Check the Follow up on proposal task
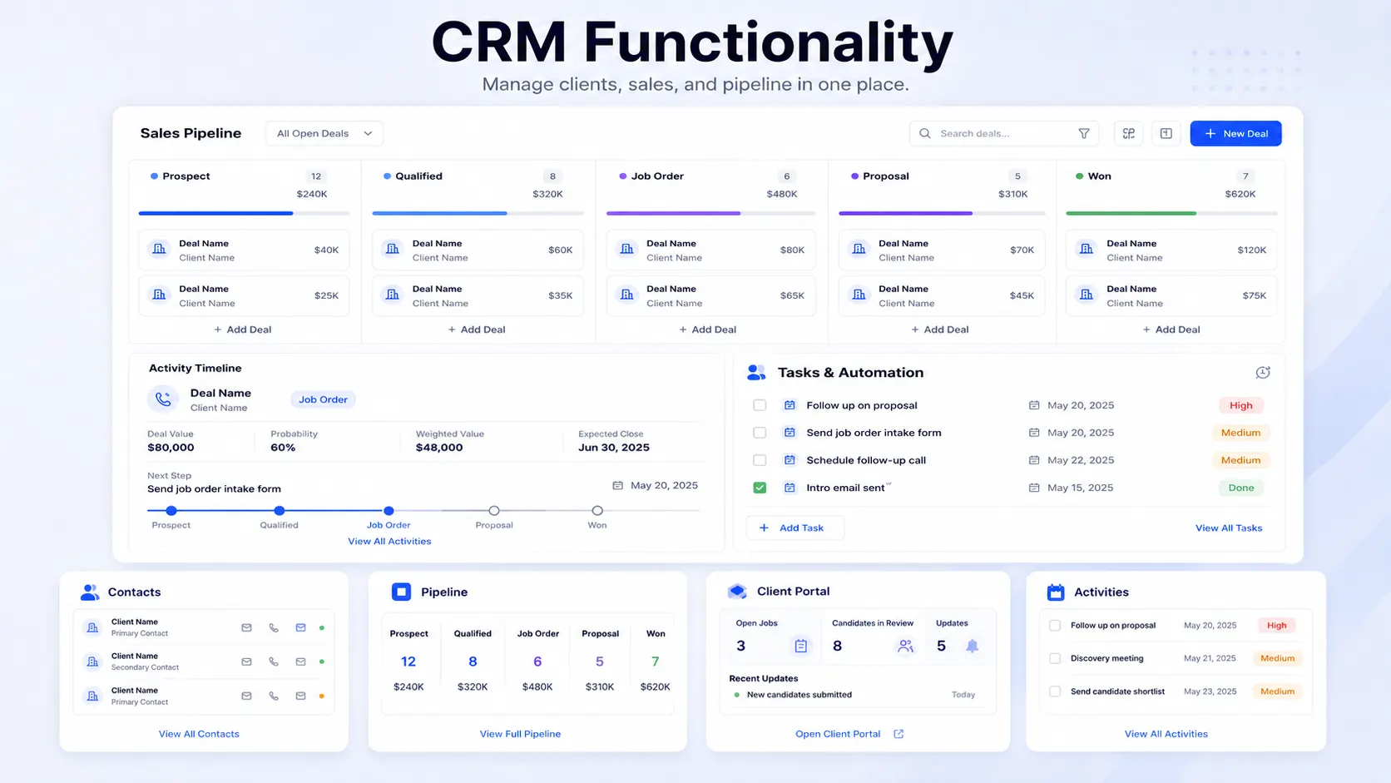The width and height of the screenshot is (1391, 783). 760,405
